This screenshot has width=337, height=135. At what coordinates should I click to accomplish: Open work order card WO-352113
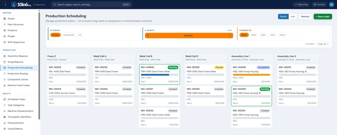(68, 74)
